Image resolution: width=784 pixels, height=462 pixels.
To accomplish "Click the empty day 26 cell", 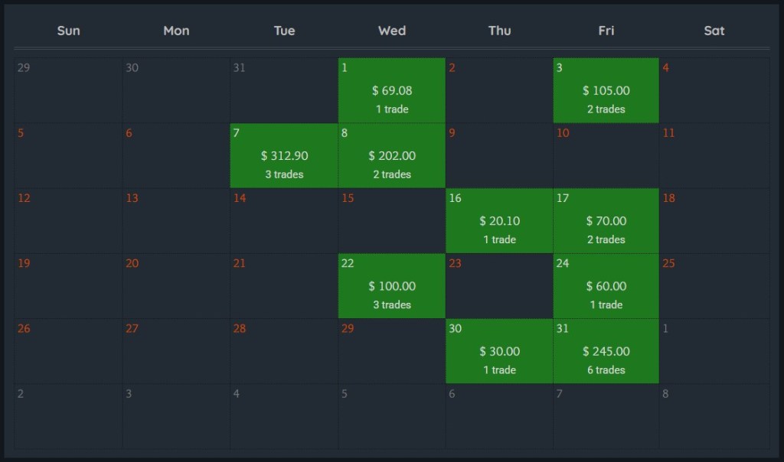I will click(68, 350).
